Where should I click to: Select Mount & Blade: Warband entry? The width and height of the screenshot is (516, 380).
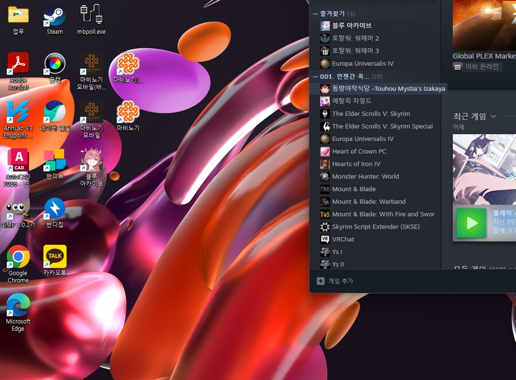(375, 201)
